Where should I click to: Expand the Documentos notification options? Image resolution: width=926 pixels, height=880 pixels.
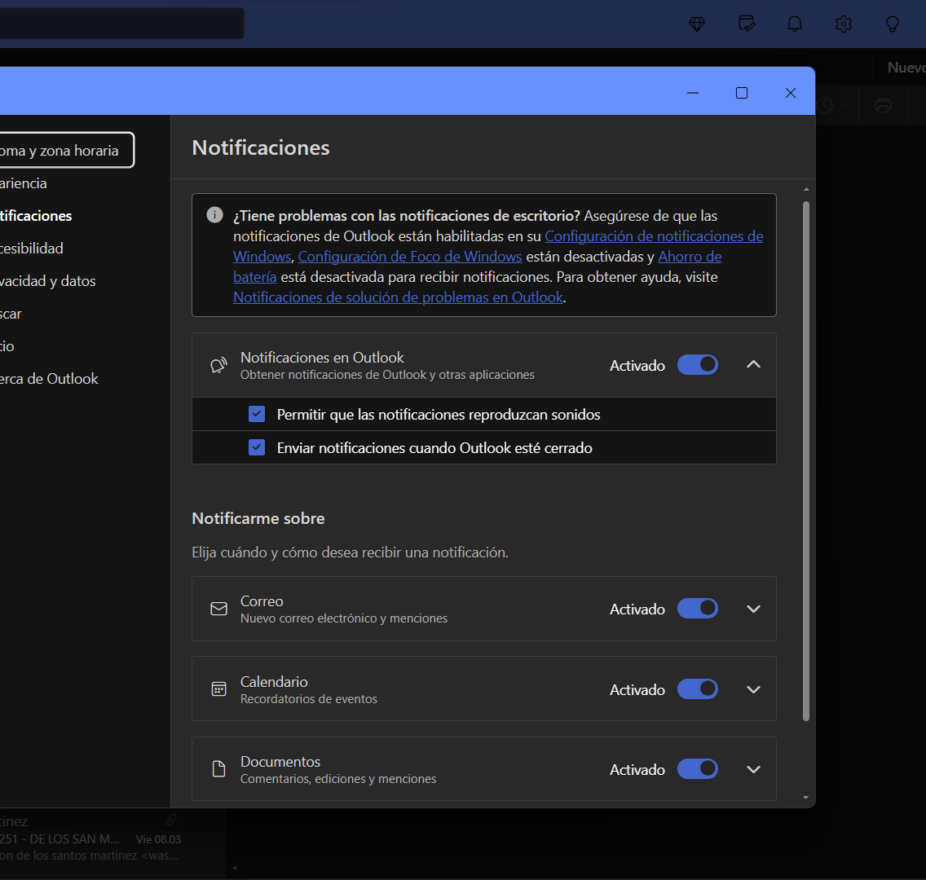[753, 769]
